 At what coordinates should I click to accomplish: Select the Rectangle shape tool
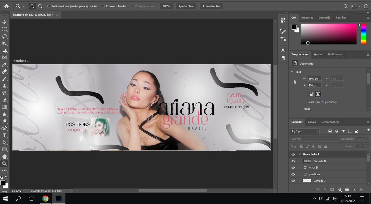click(x=4, y=150)
